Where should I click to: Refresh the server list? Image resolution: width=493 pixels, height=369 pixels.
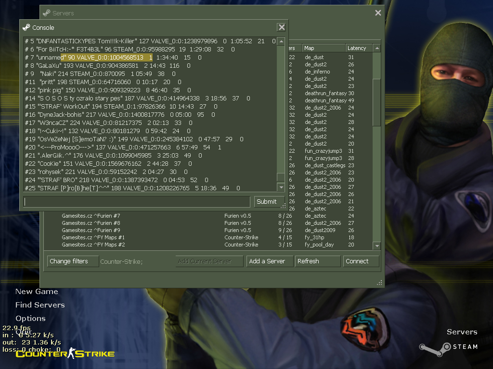pos(318,261)
